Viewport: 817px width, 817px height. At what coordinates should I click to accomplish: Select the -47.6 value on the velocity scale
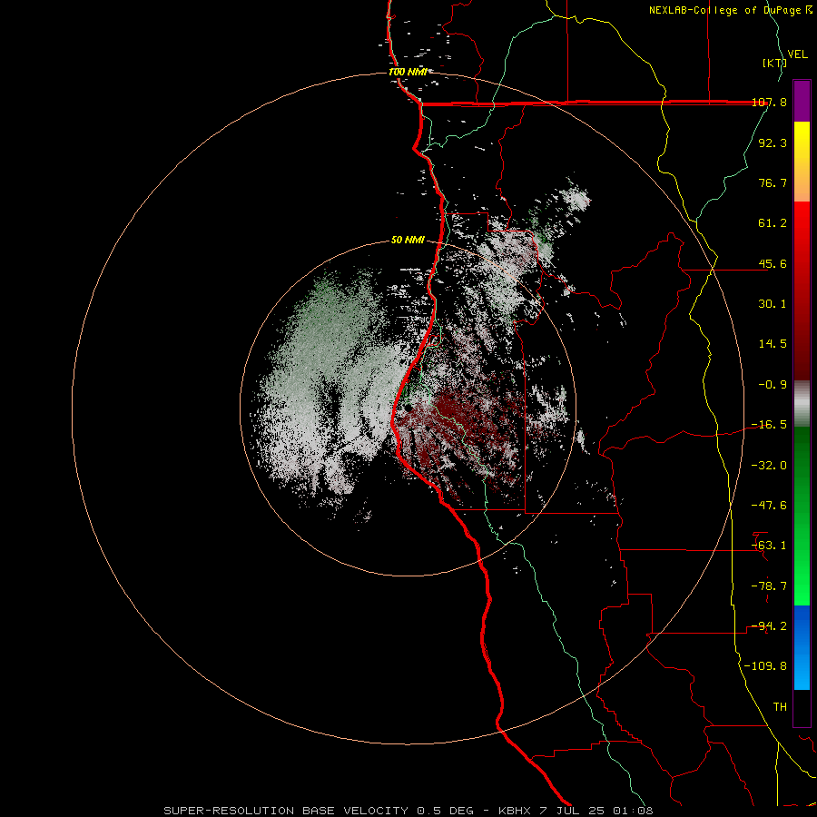(769, 506)
